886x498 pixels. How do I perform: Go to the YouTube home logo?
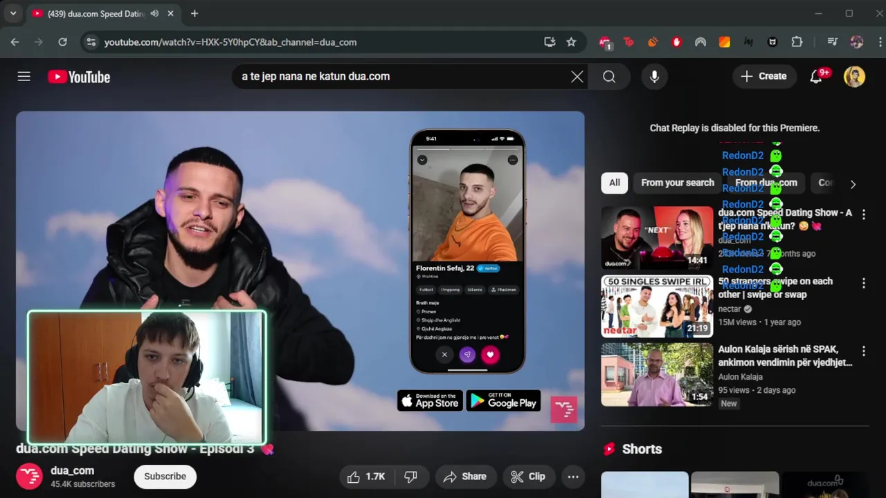click(x=79, y=77)
